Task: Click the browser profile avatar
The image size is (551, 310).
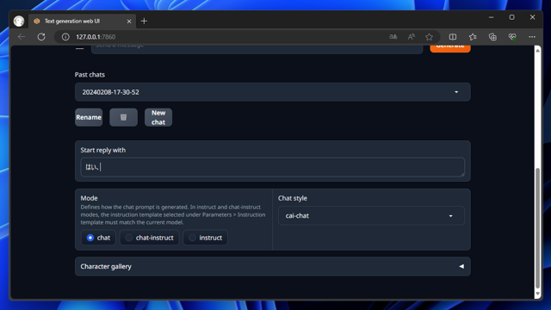Action: (19, 21)
